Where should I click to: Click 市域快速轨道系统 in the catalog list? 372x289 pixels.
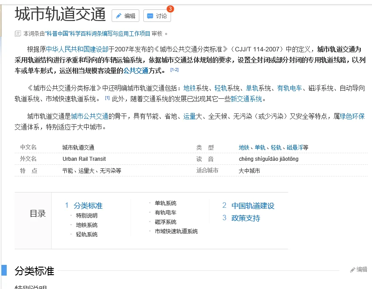point(177,231)
